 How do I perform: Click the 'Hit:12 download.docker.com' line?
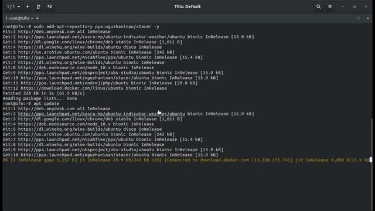pyautogui.click(x=85, y=89)
